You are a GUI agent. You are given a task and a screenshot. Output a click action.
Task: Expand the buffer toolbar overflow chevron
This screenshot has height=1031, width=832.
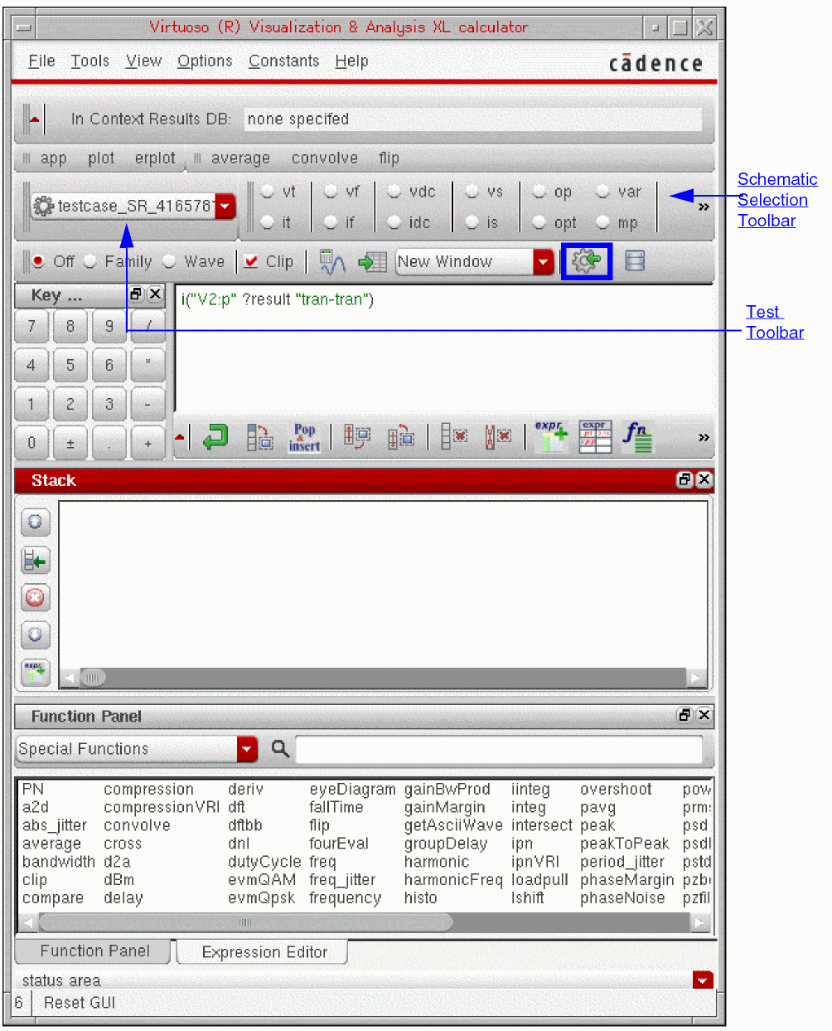point(704,437)
